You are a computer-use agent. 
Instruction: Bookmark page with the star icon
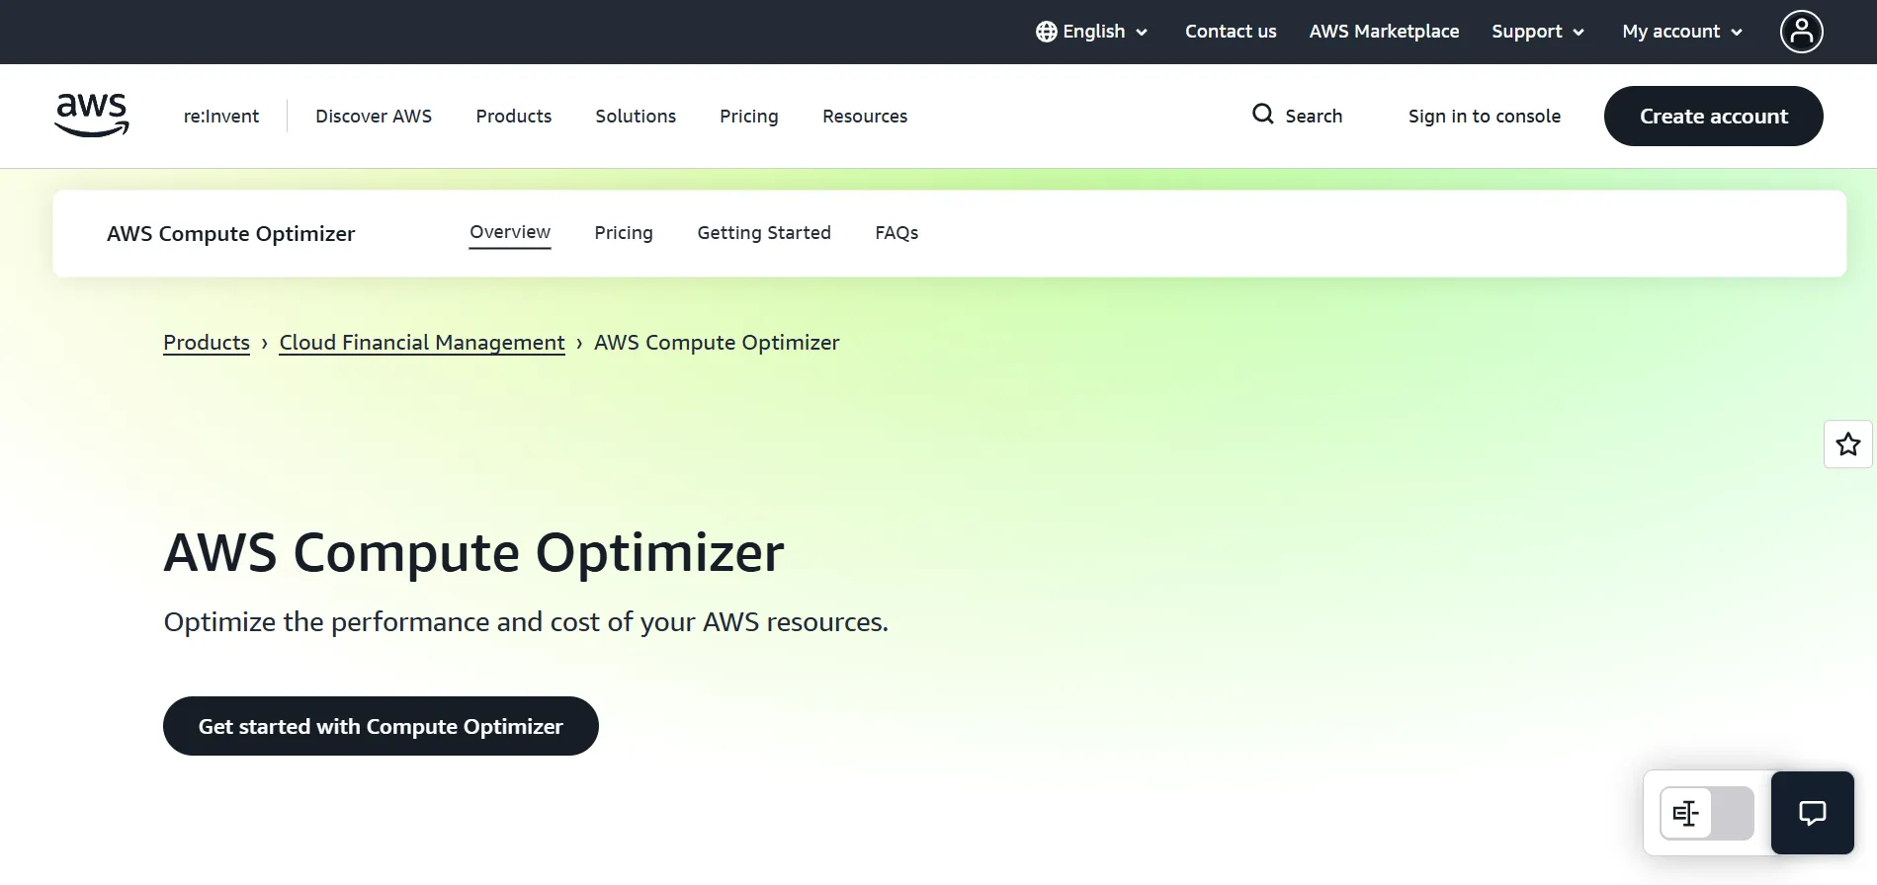(1847, 444)
